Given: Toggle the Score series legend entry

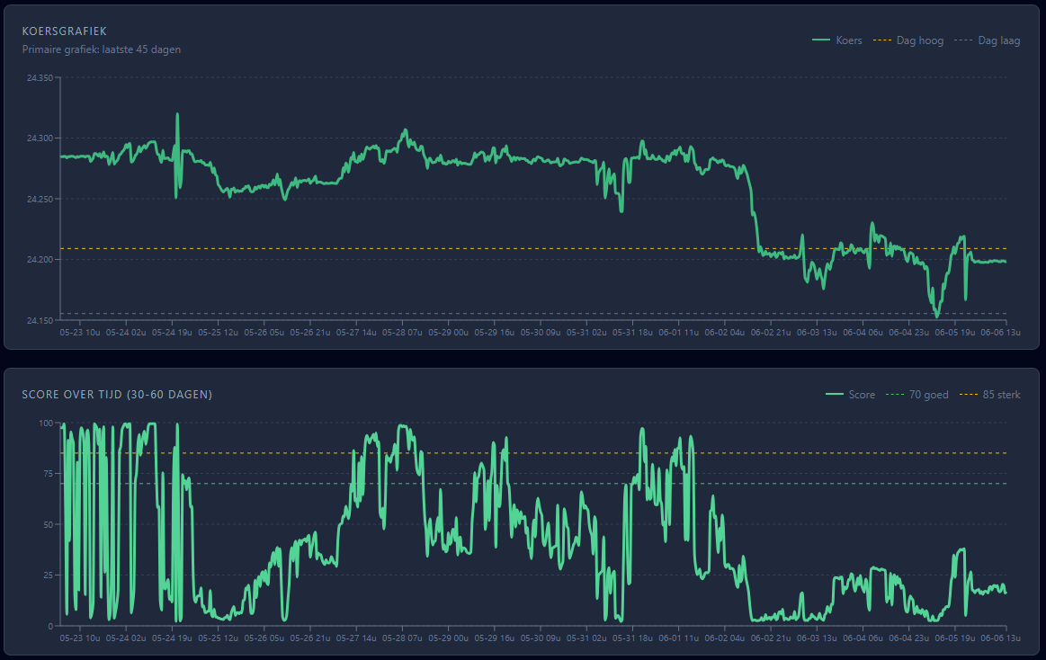Looking at the screenshot, I should tap(850, 395).
